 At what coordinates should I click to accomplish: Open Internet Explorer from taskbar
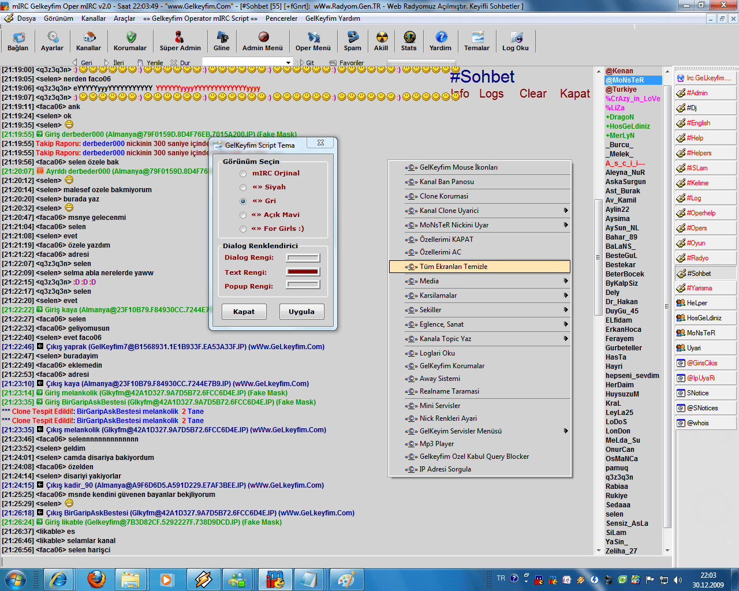tap(58, 579)
